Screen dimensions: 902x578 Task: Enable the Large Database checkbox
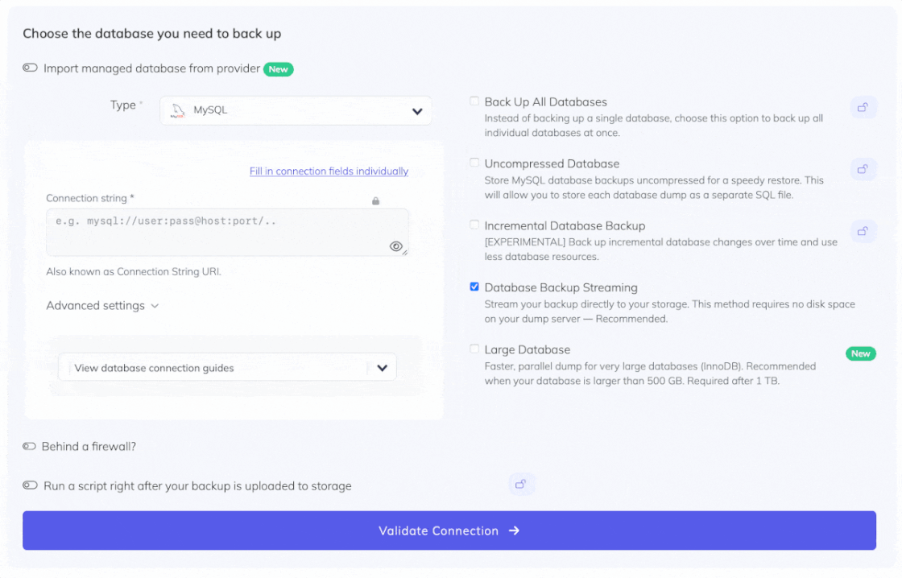(474, 349)
